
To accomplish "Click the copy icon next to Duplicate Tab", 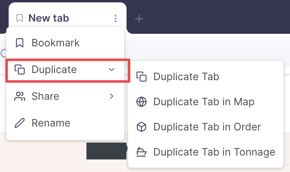I will (141, 77).
